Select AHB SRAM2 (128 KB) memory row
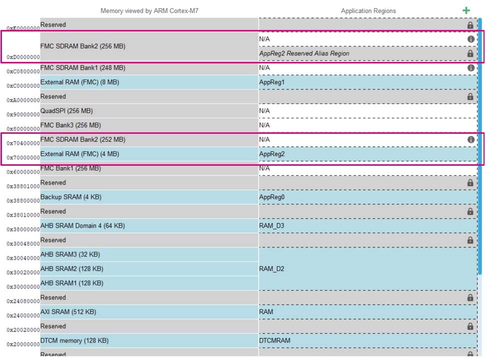This screenshot has width=485, height=357. click(x=149, y=269)
